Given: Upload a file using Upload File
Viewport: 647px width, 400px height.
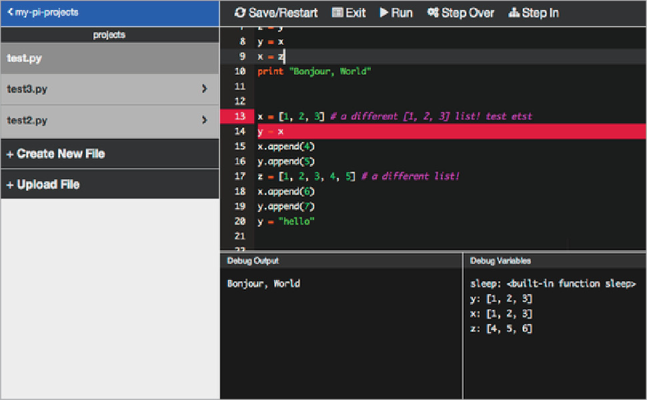Looking at the screenshot, I should pyautogui.click(x=50, y=184).
